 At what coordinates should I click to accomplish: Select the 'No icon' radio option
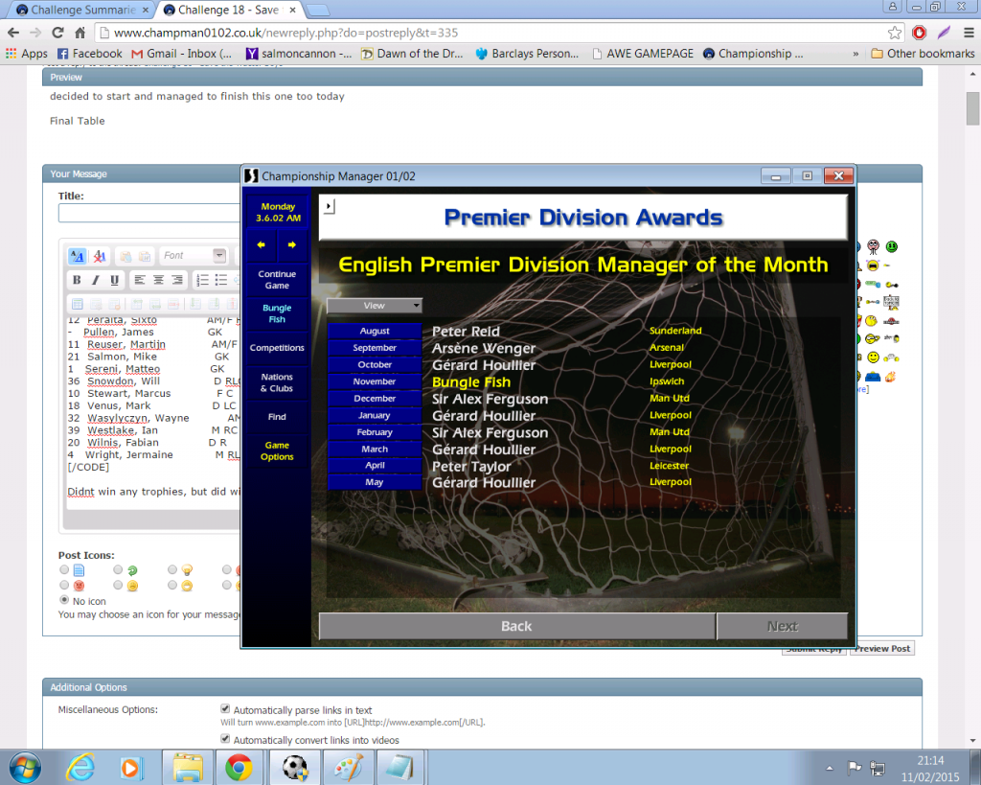pos(64,600)
